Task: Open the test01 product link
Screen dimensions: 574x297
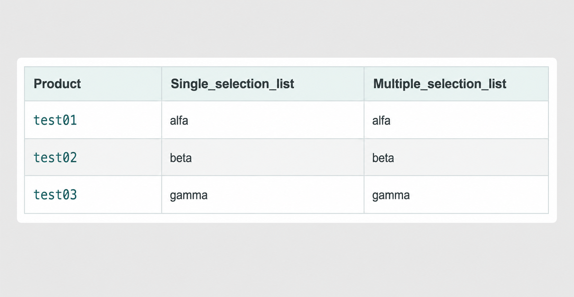Action: tap(55, 120)
